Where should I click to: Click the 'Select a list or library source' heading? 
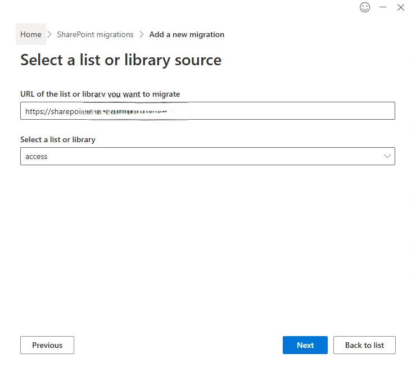tap(121, 60)
